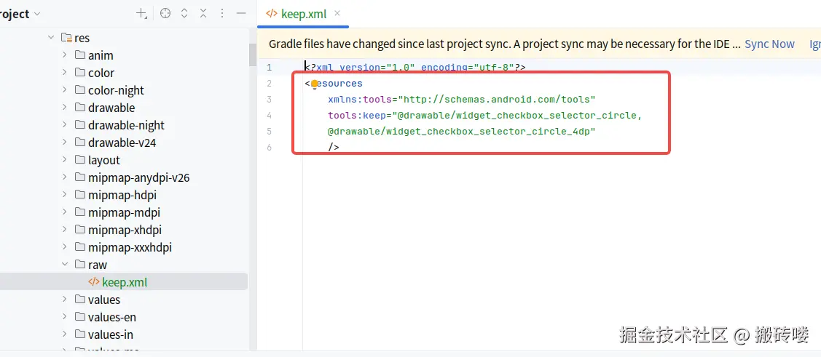Click line number 4 in the gutter
The width and height of the screenshot is (821, 357).
tap(270, 116)
